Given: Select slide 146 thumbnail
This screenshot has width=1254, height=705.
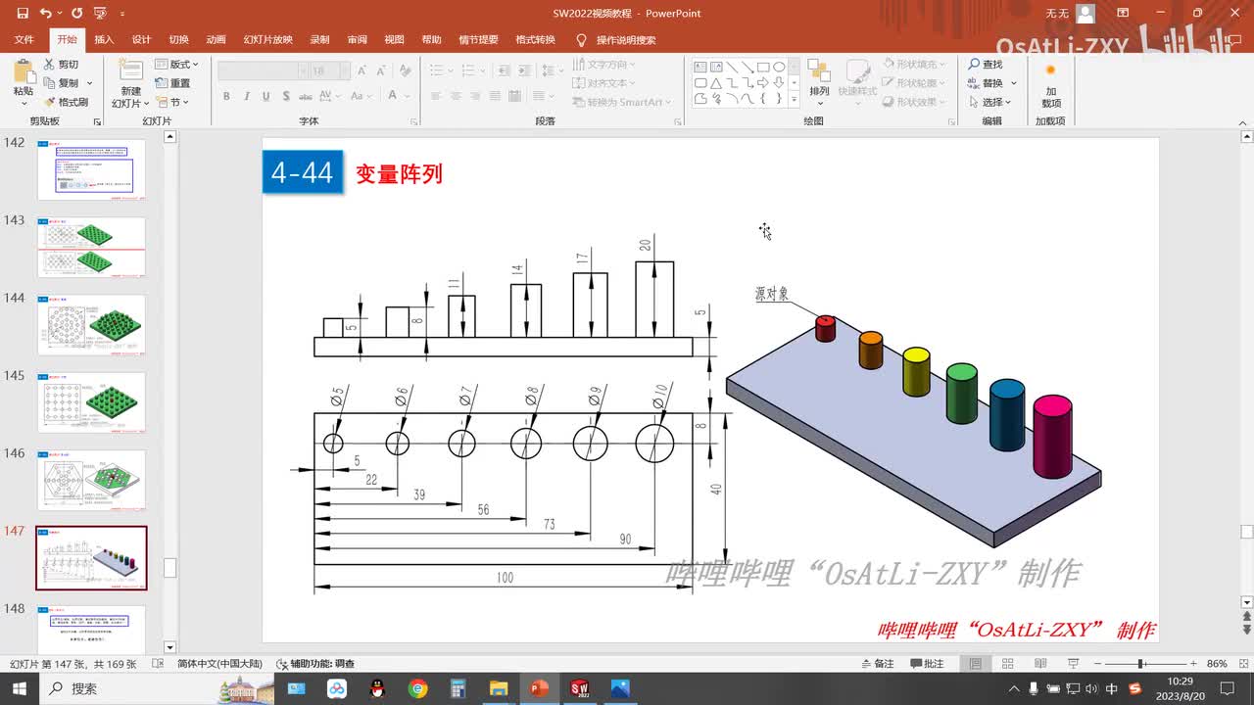Looking at the screenshot, I should (x=91, y=480).
